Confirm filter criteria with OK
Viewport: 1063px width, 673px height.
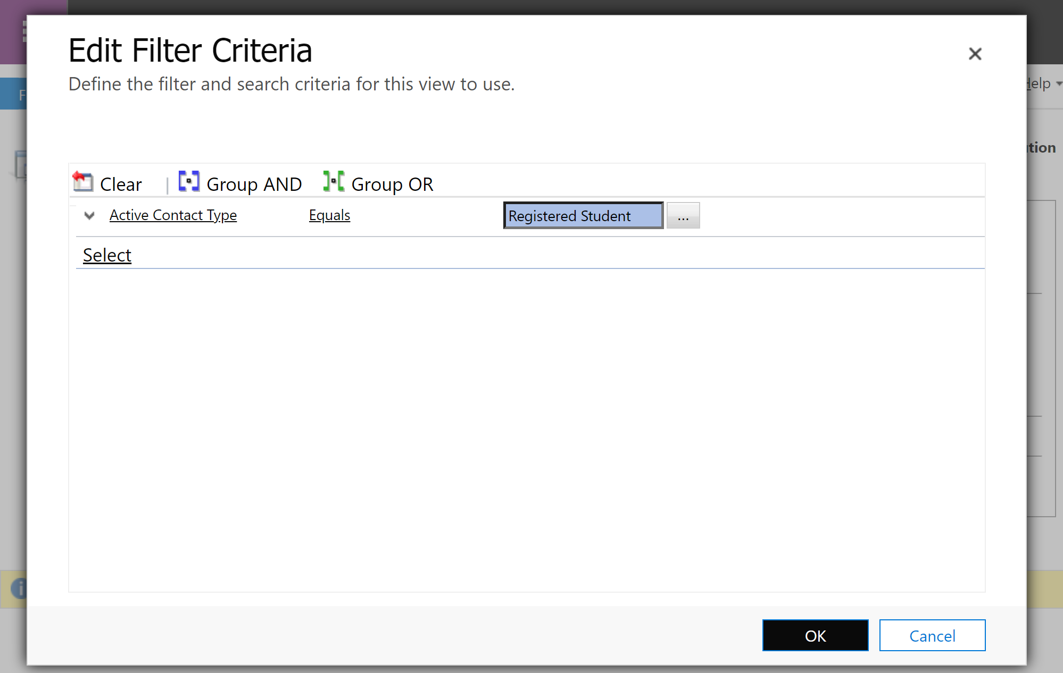tap(815, 635)
